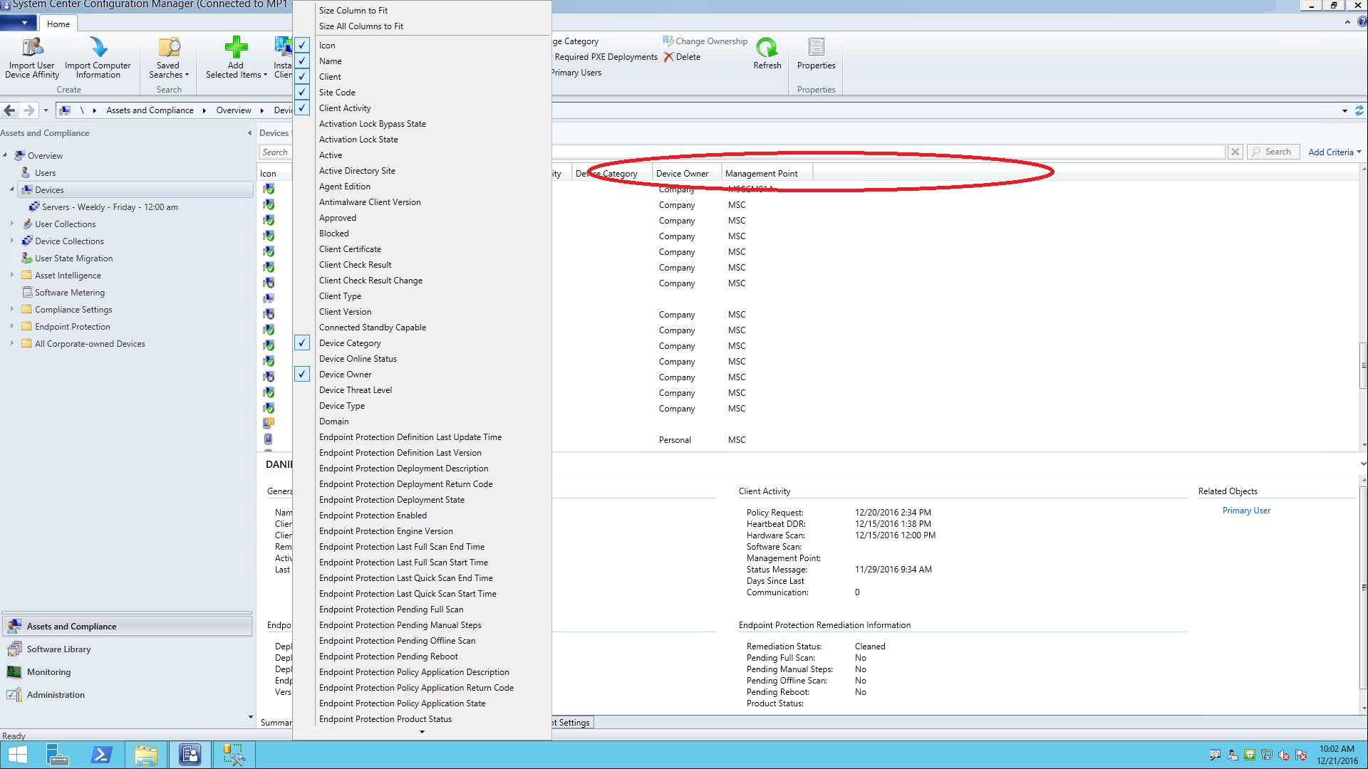Image resolution: width=1368 pixels, height=769 pixels.
Task: Launch PowerShell from taskbar
Action: (101, 755)
